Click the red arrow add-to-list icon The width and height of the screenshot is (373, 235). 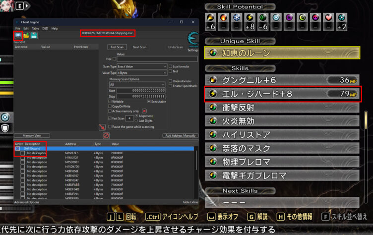coord(102,127)
